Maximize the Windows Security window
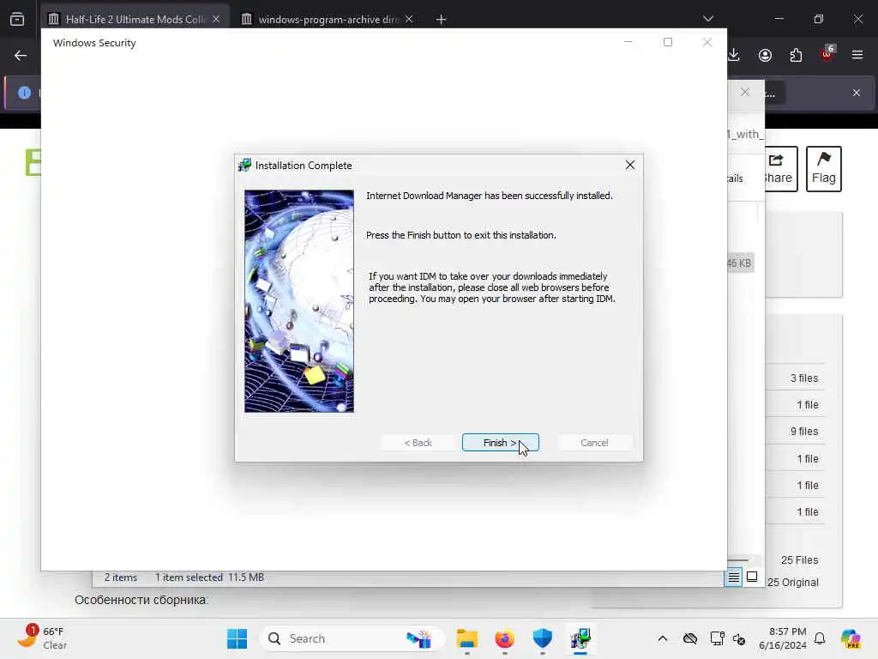 tap(667, 42)
